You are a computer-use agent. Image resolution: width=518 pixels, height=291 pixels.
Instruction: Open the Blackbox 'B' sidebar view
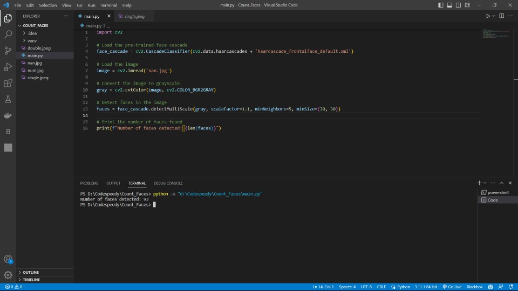[8, 131]
